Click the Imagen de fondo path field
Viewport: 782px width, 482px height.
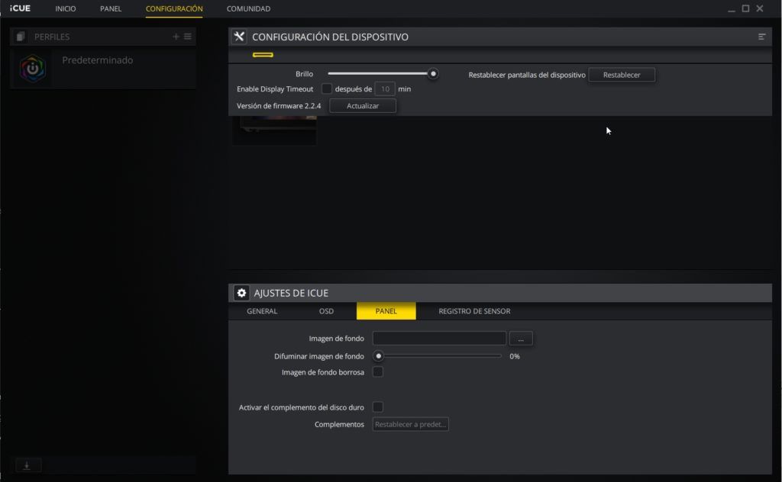point(439,339)
